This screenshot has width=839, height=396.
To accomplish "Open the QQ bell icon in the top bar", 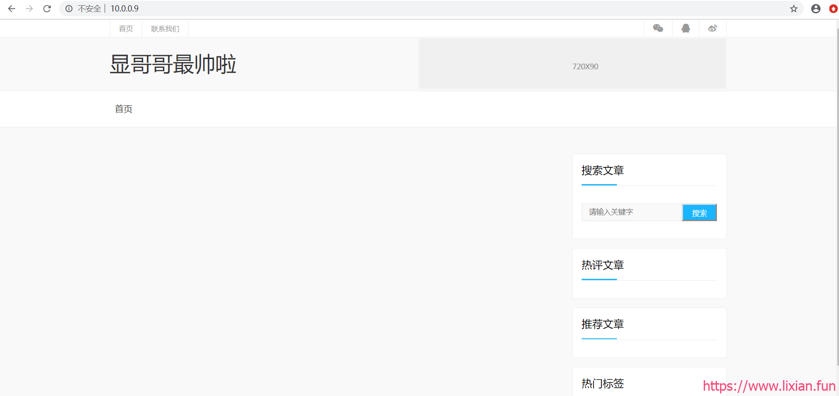I will [686, 28].
